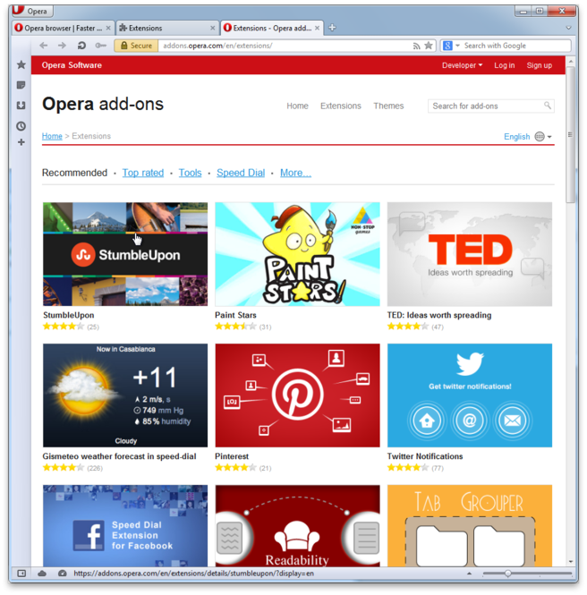Expand the Developer dropdown menu

click(462, 65)
